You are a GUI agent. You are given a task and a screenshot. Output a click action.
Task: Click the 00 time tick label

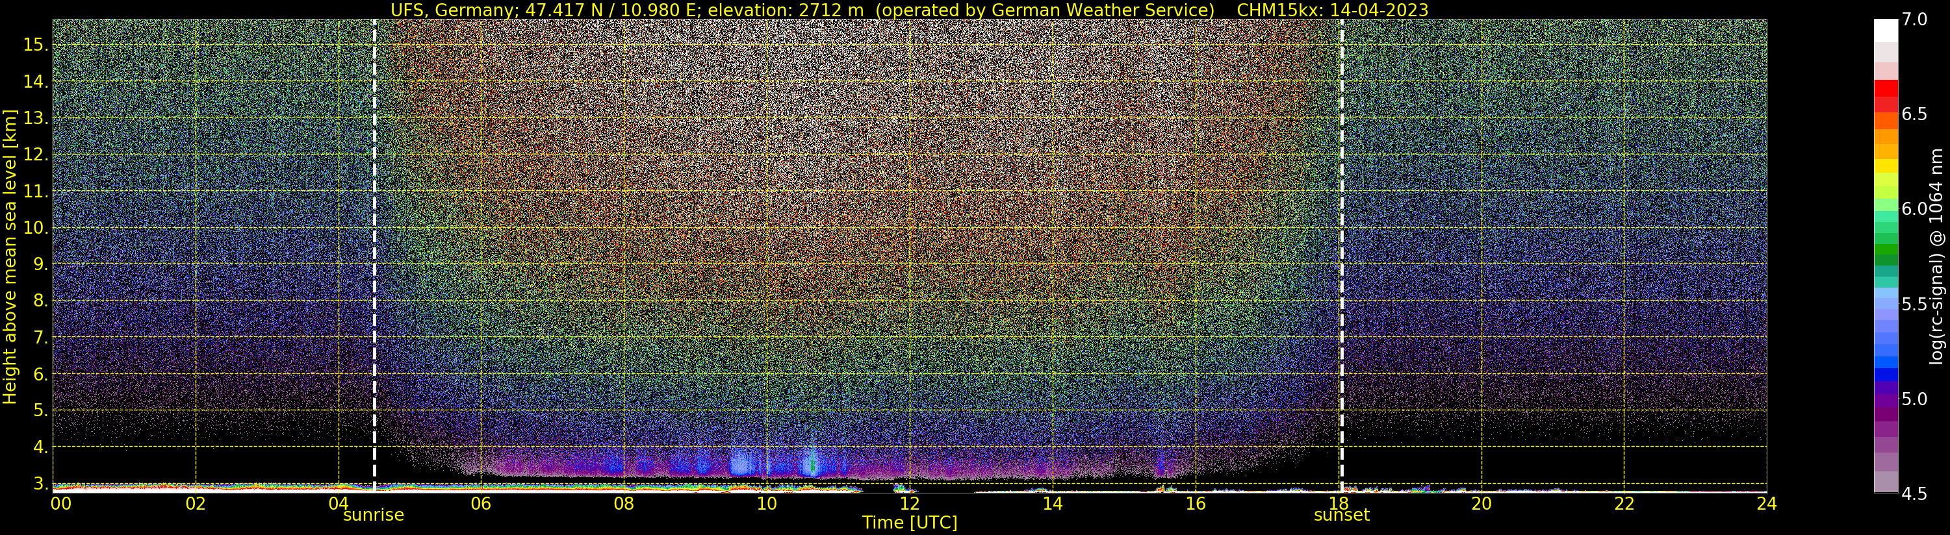[x=60, y=504]
